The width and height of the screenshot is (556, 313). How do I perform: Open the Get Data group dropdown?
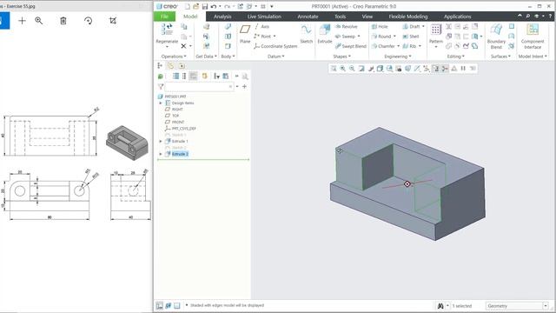pyautogui.click(x=207, y=57)
